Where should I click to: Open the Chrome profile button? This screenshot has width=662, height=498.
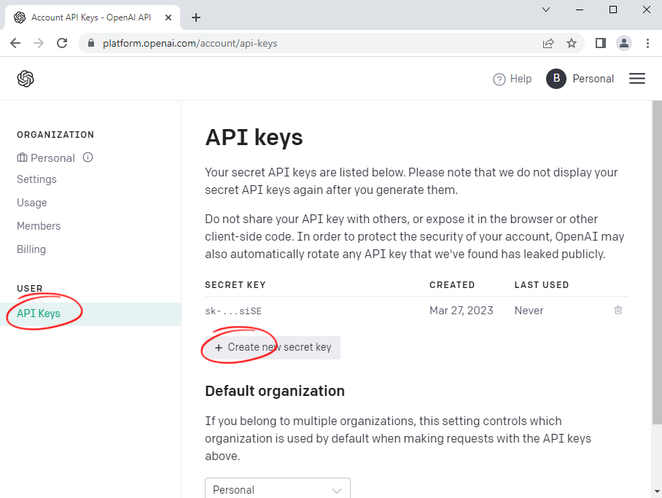(623, 43)
